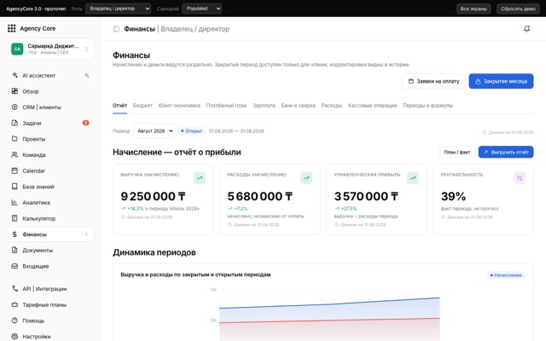546x341 pixels.
Task: Switch to the Бюджет tab
Action: tap(142, 106)
